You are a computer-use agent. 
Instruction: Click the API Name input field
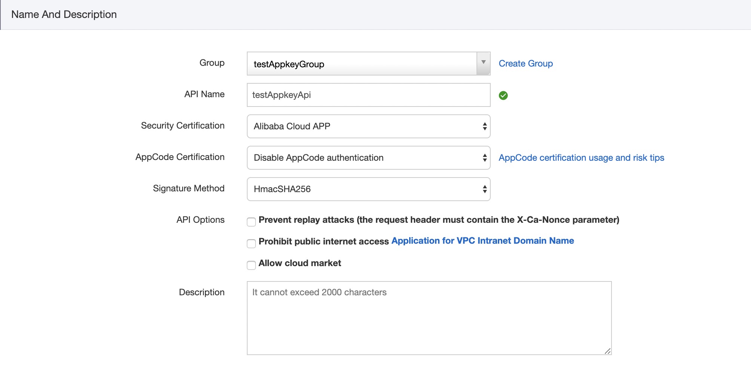pos(368,95)
